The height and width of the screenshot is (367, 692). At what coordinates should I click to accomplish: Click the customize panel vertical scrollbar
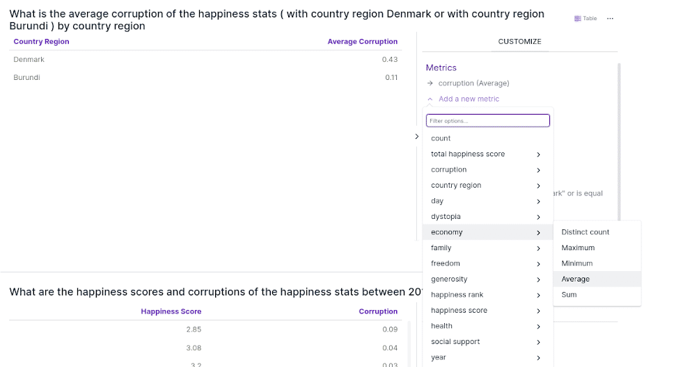tap(619, 139)
